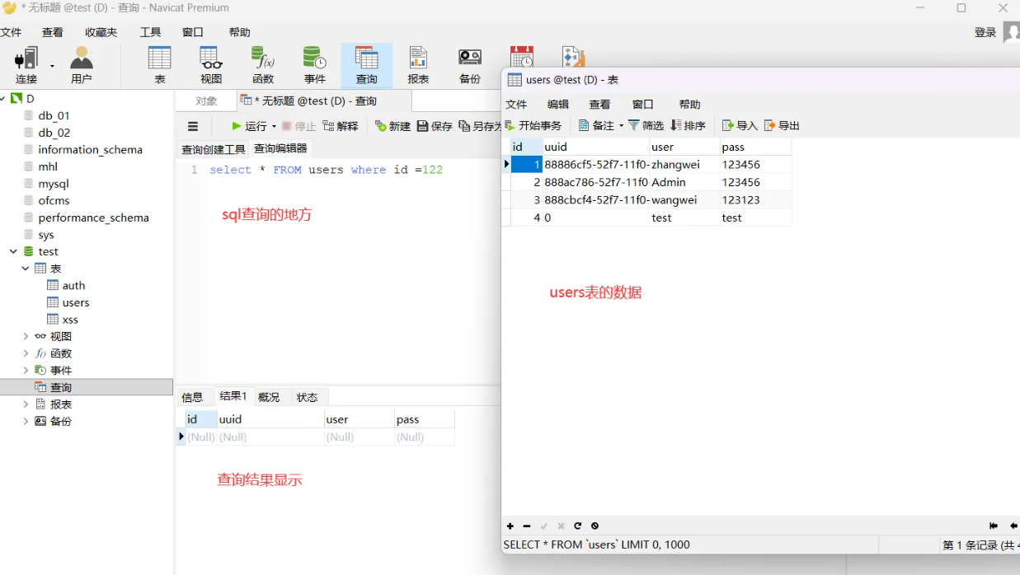The height and width of the screenshot is (575, 1020).
Task: Click the Function (函数) toolbar icon
Action: 263,65
